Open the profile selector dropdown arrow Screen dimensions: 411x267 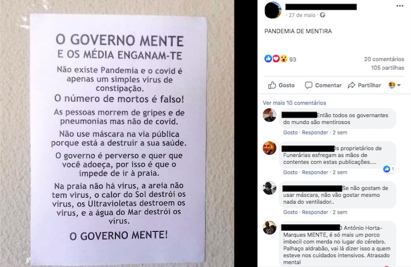tap(399, 85)
